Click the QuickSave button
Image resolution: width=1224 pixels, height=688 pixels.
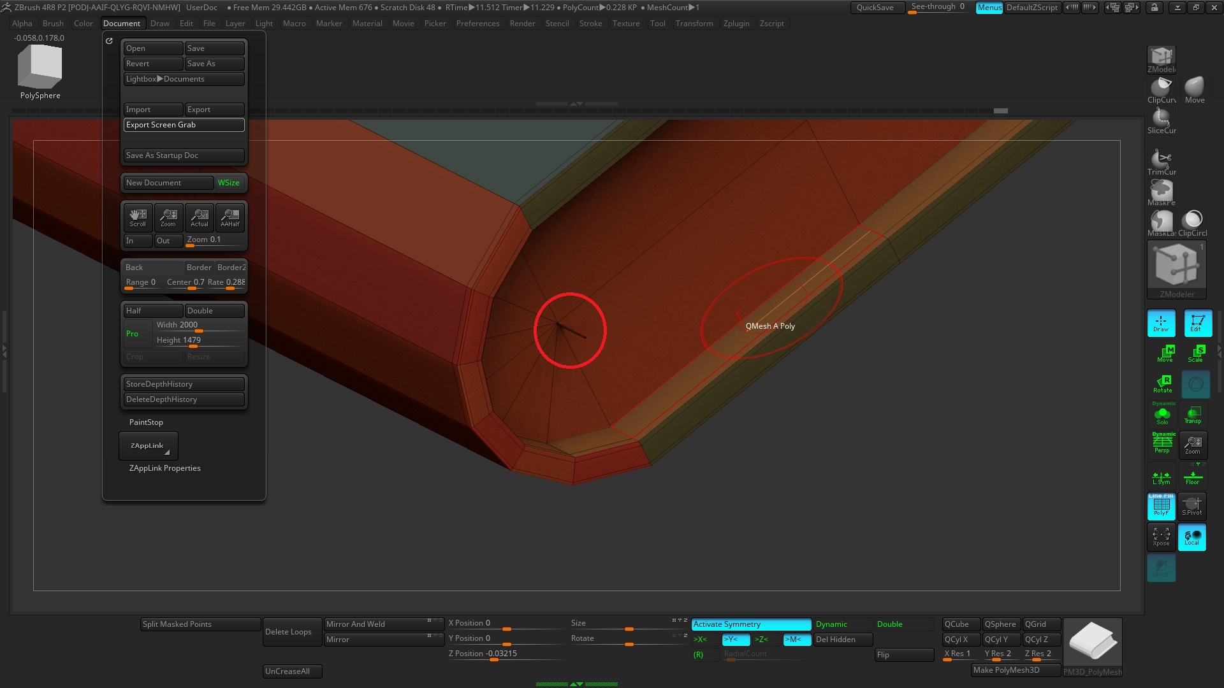pyautogui.click(x=877, y=8)
